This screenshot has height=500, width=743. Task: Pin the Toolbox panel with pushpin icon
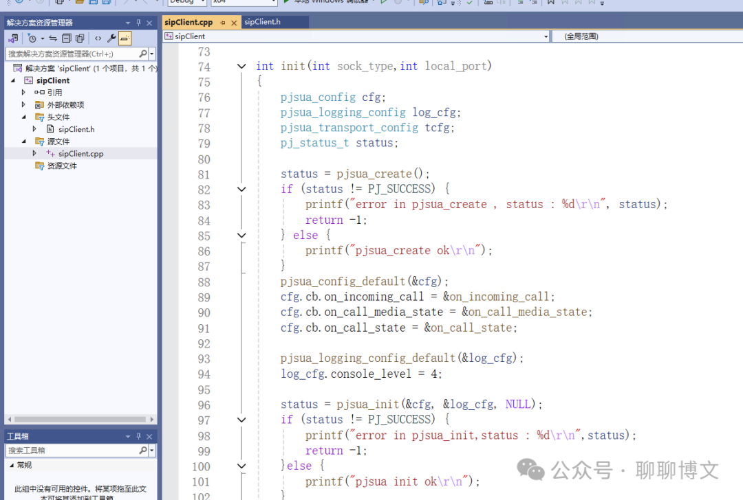pos(138,436)
